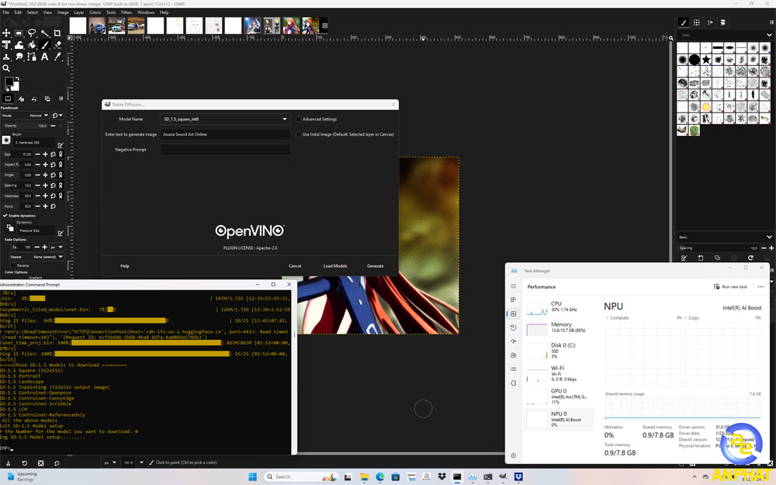Enable Advanced Settings checkbox
This screenshot has width=776, height=485.
(x=299, y=120)
